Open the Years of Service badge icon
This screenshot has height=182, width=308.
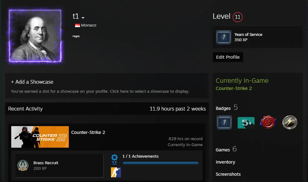tap(224, 37)
